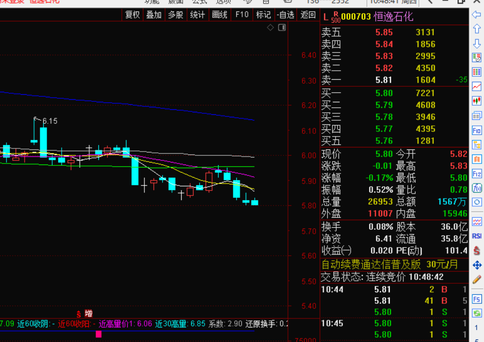This screenshot has width=484, height=342.
Task: Open the 复权 toolbar menu
Action: click(132, 15)
